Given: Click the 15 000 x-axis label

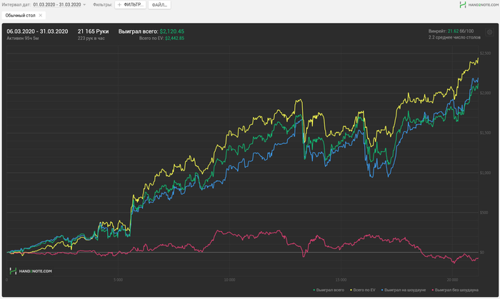Looking at the screenshot, I should pos(341,280).
